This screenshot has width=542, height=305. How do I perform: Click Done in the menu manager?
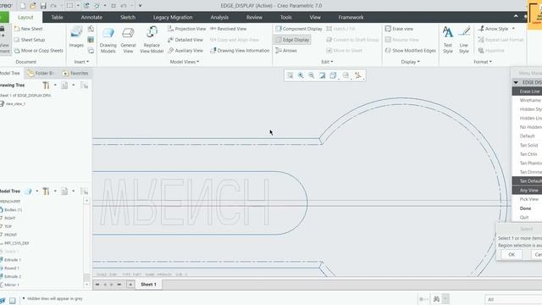click(x=525, y=208)
